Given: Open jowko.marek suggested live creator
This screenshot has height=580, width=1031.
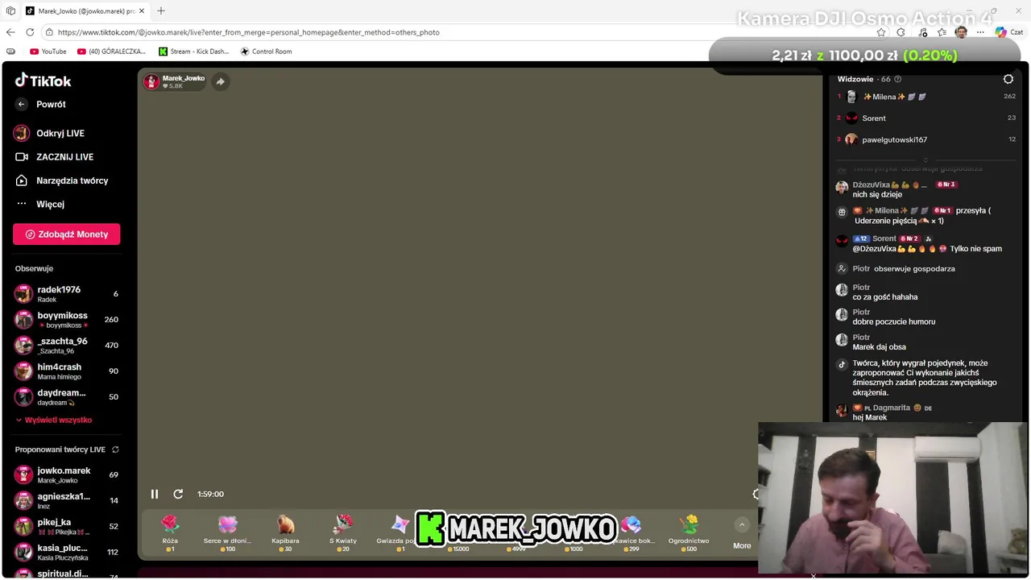Looking at the screenshot, I should coord(67,474).
